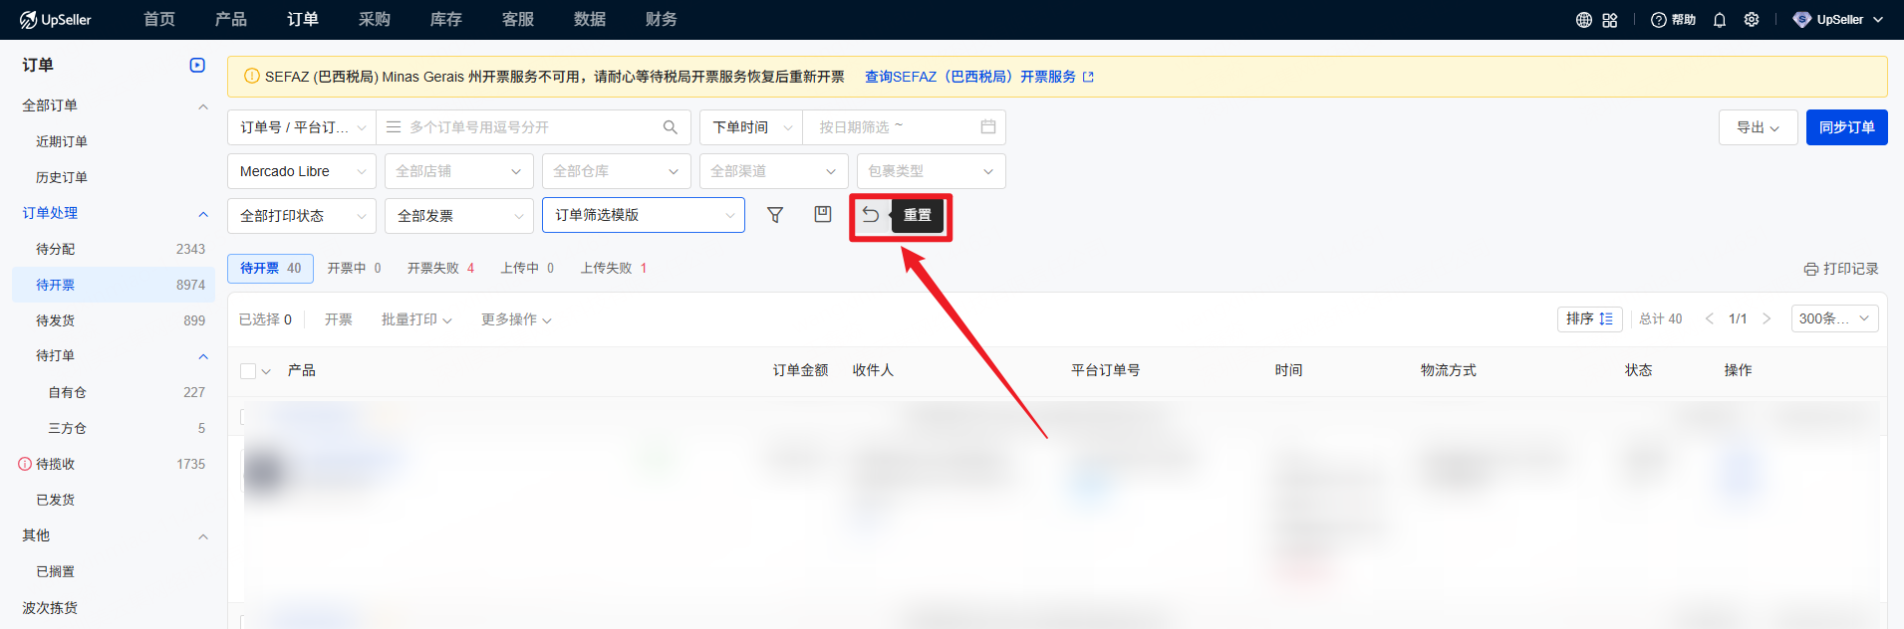Switch to the 开票失败 tab

point(440,269)
